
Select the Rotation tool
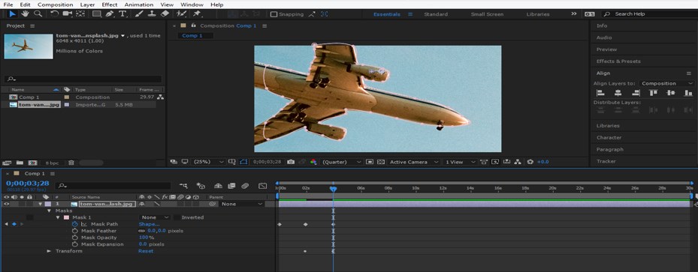coord(54,13)
